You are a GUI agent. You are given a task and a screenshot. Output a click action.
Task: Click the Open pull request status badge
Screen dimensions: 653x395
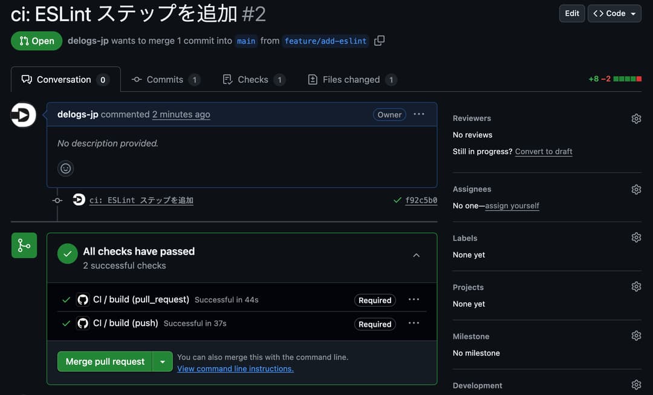click(36, 41)
